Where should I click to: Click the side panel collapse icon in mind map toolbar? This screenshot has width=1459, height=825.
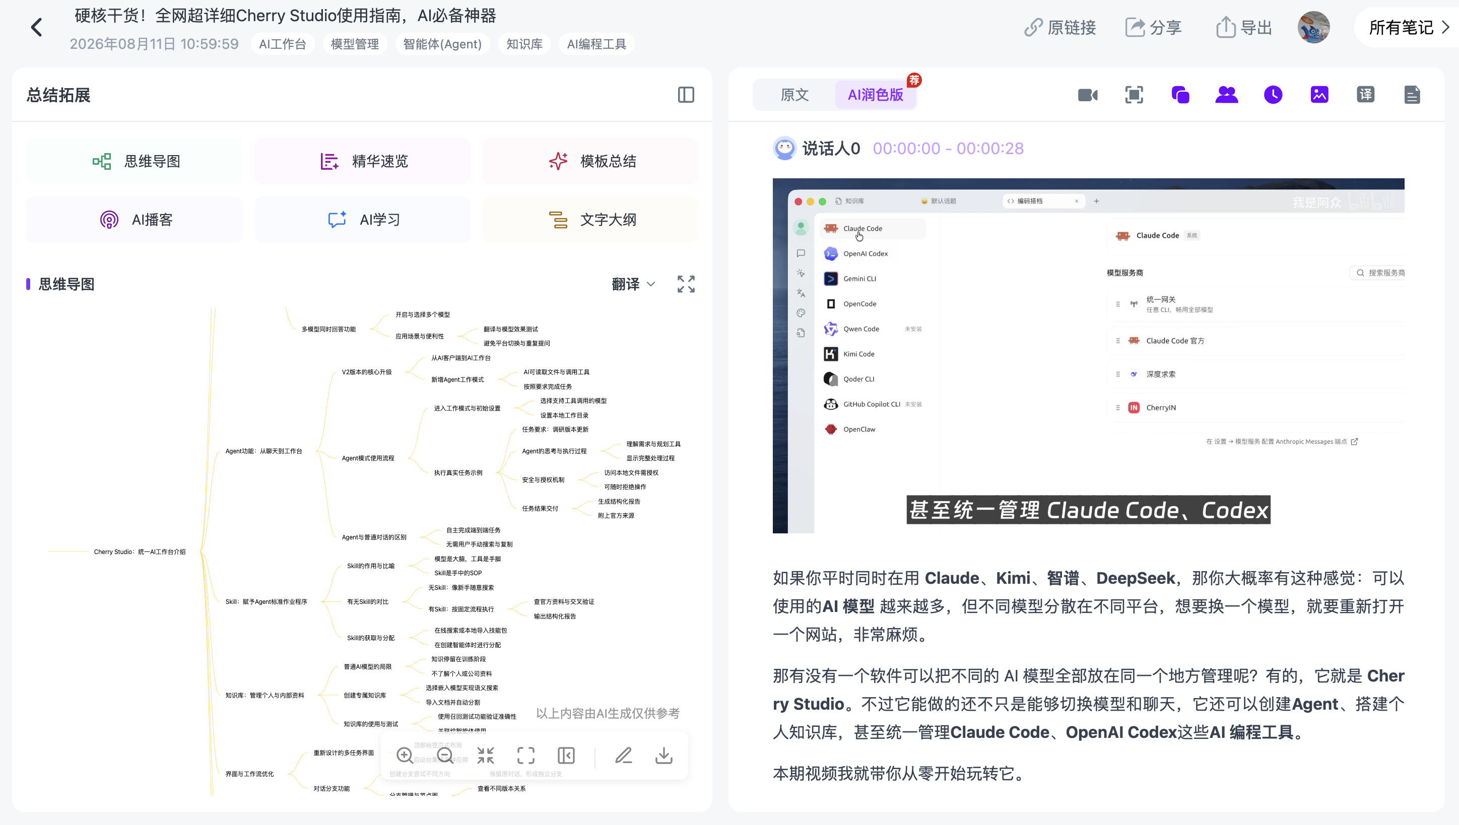[566, 755]
